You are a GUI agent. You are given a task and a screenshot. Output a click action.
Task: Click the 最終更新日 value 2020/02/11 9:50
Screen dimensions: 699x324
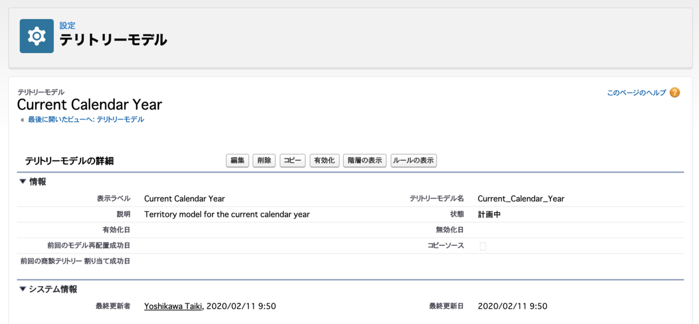click(x=513, y=306)
